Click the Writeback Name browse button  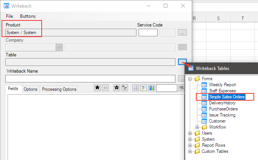(x=181, y=79)
